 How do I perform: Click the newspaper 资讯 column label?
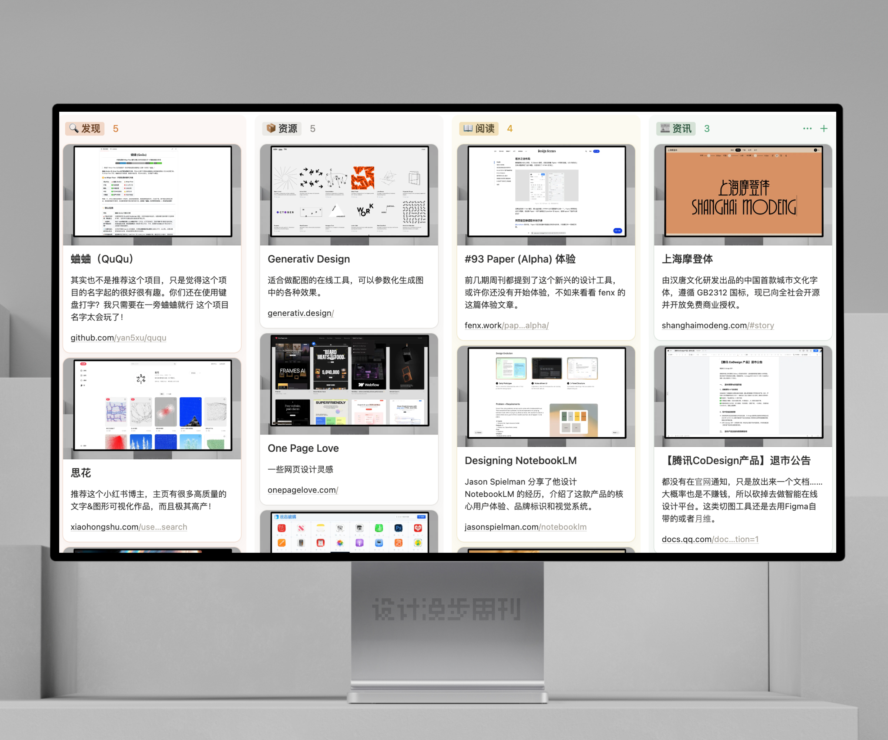[676, 128]
